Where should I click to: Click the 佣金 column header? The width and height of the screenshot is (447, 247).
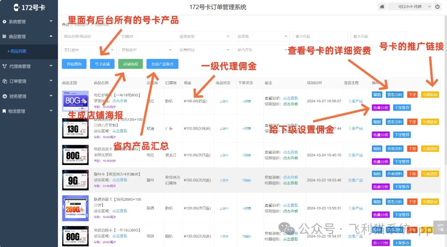[187, 83]
